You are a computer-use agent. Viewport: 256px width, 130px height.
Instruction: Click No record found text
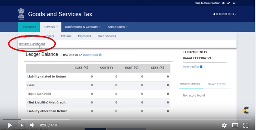click(x=194, y=95)
